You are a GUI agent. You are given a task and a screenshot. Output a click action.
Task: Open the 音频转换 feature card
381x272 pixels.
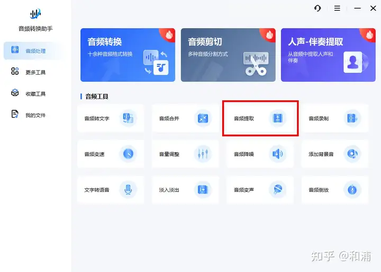click(128, 55)
